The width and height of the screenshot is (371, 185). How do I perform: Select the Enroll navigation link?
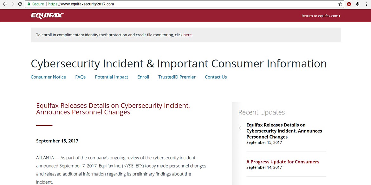(143, 77)
